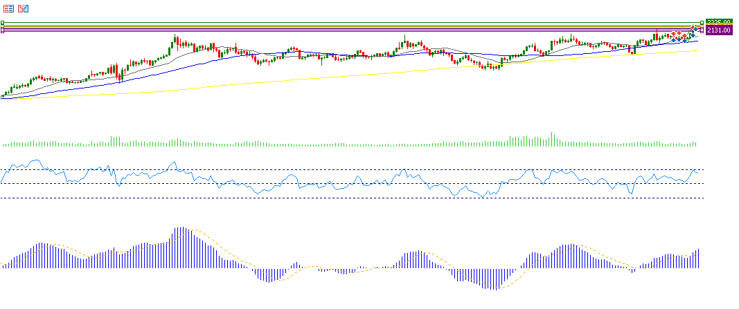739x309 pixels.
Task: Click the purple line's right-end handle
Action: [701, 31]
